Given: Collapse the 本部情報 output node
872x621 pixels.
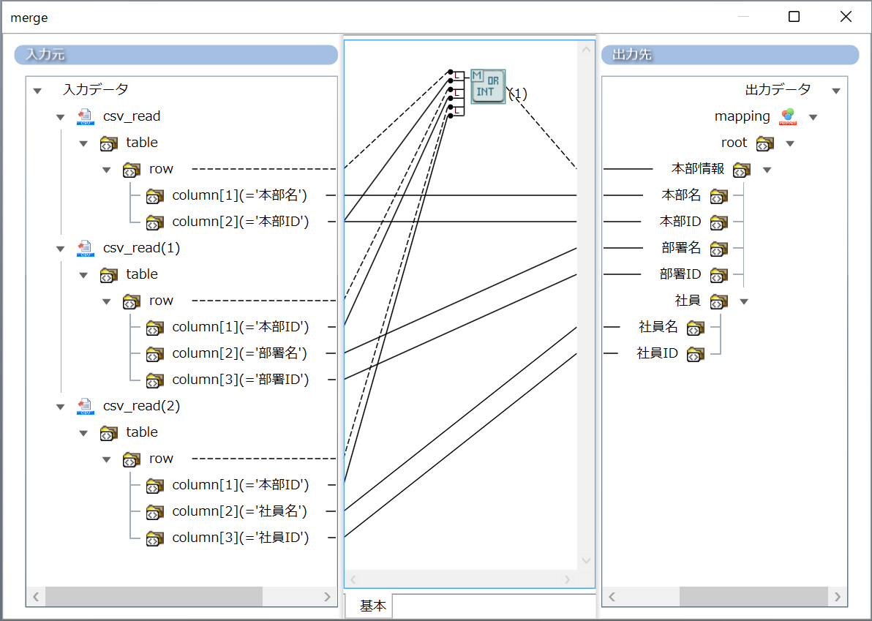Looking at the screenshot, I should coord(767,170).
